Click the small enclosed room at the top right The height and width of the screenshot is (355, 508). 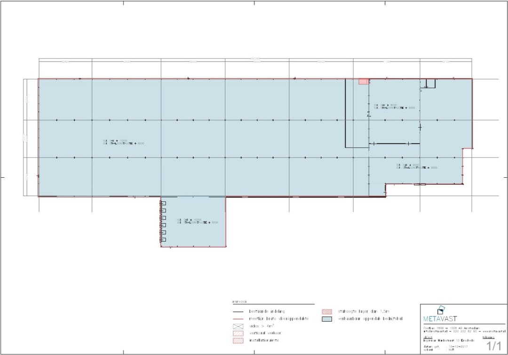click(x=430, y=83)
